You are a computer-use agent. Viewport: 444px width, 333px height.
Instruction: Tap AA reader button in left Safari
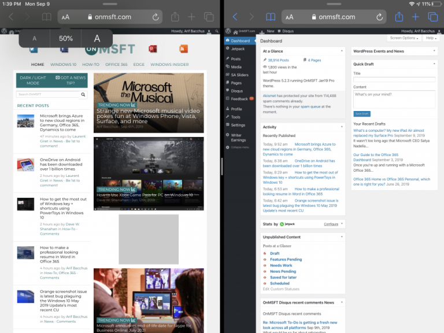tap(65, 17)
